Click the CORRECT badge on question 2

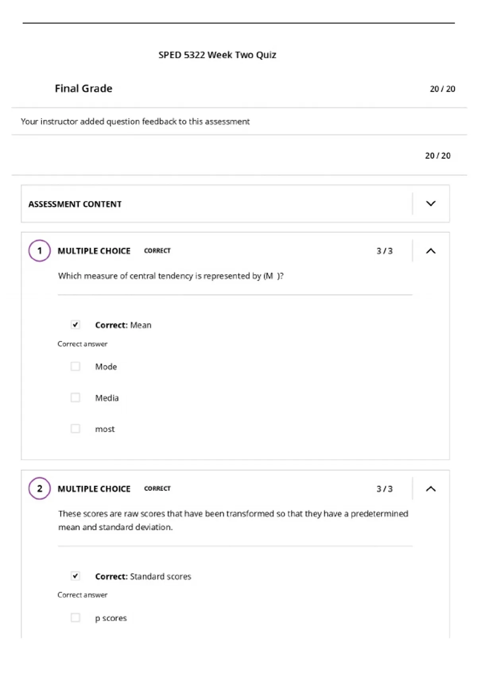tap(157, 488)
